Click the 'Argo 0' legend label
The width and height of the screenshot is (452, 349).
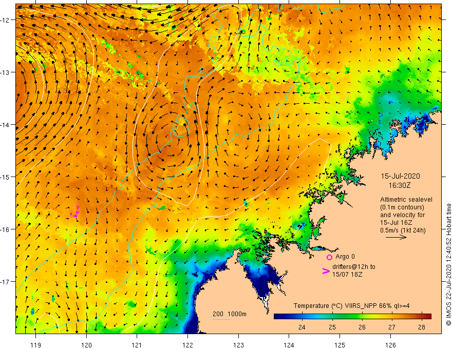point(345,257)
